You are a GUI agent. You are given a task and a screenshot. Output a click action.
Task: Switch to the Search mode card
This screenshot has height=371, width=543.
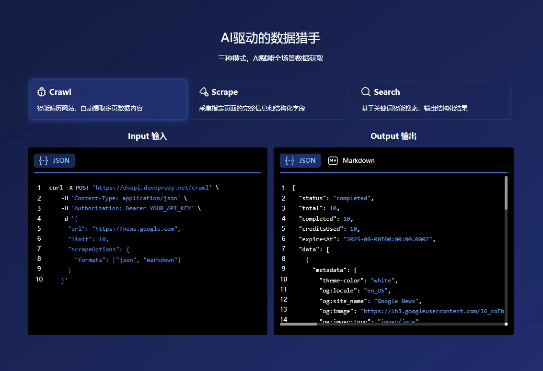(x=432, y=100)
